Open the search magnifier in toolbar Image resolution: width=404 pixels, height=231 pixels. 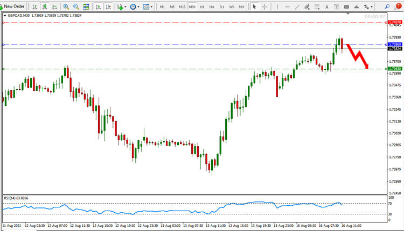point(387,6)
